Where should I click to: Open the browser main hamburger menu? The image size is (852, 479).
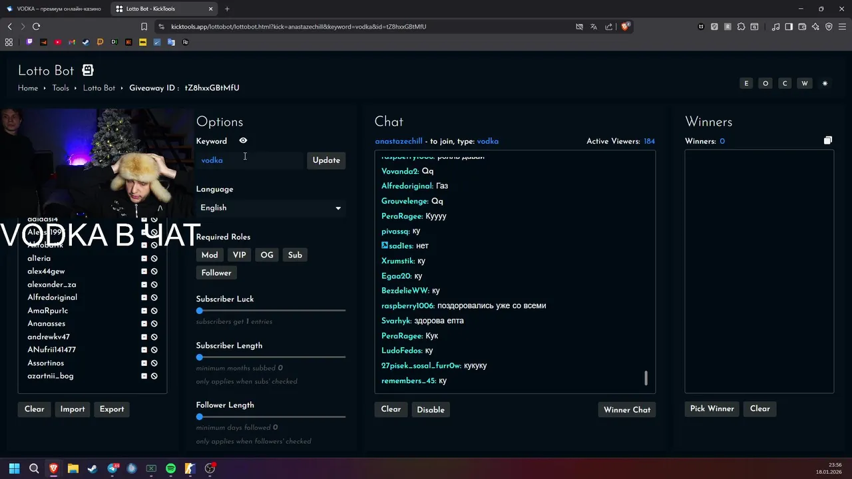coord(842,27)
